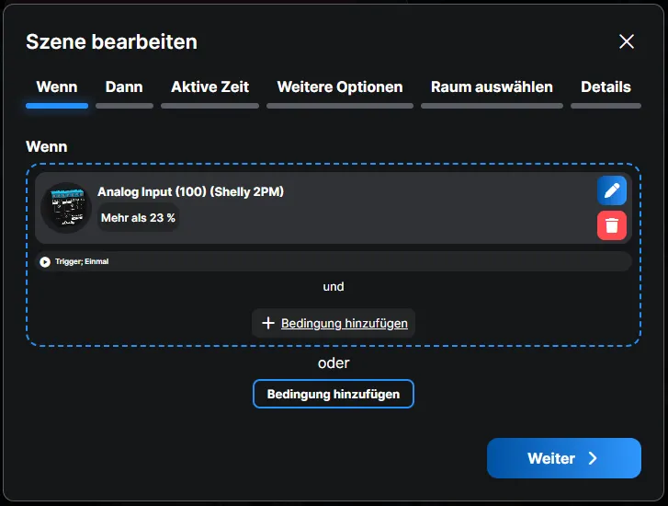
Task: Click the Mehr als 23 % value chip
Action: (138, 218)
